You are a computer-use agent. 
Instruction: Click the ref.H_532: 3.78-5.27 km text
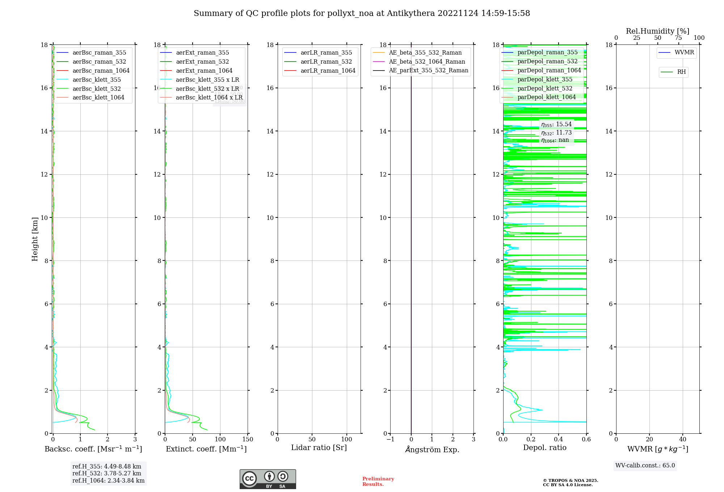[x=107, y=474]
